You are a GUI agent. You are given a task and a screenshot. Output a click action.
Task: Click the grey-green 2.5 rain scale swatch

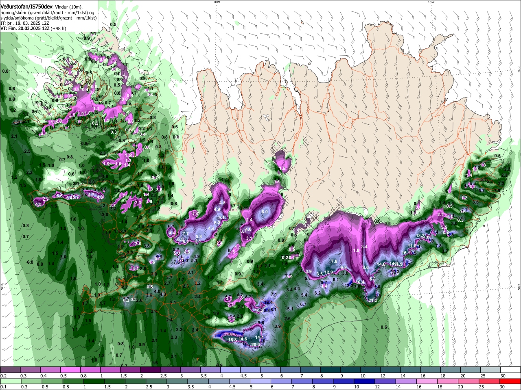click(156, 381)
